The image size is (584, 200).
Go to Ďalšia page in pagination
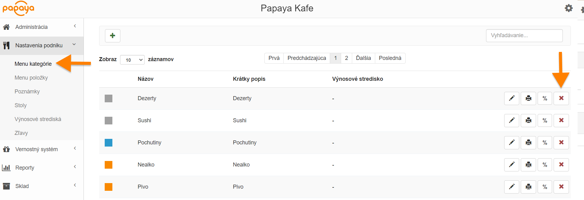click(363, 58)
